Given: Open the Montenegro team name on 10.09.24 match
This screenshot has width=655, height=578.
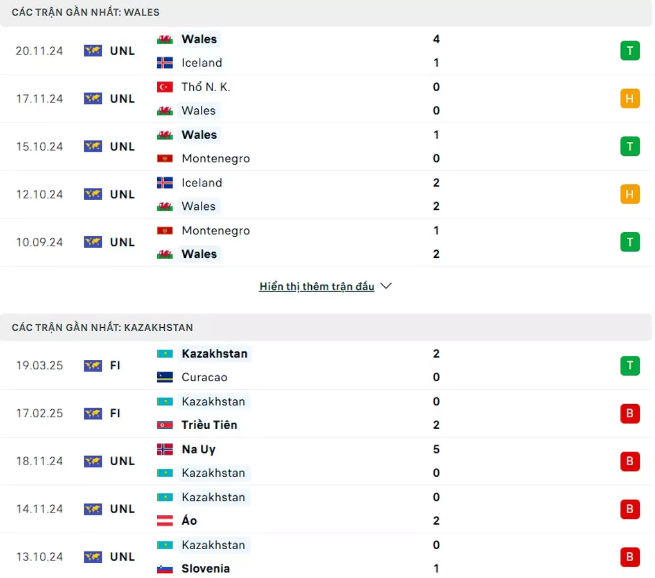Looking at the screenshot, I should click(x=216, y=231).
